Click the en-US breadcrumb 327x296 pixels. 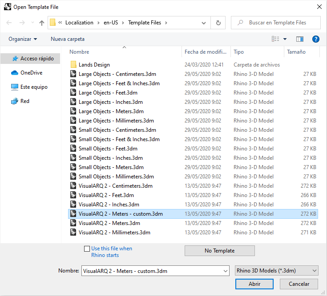[x=111, y=23]
